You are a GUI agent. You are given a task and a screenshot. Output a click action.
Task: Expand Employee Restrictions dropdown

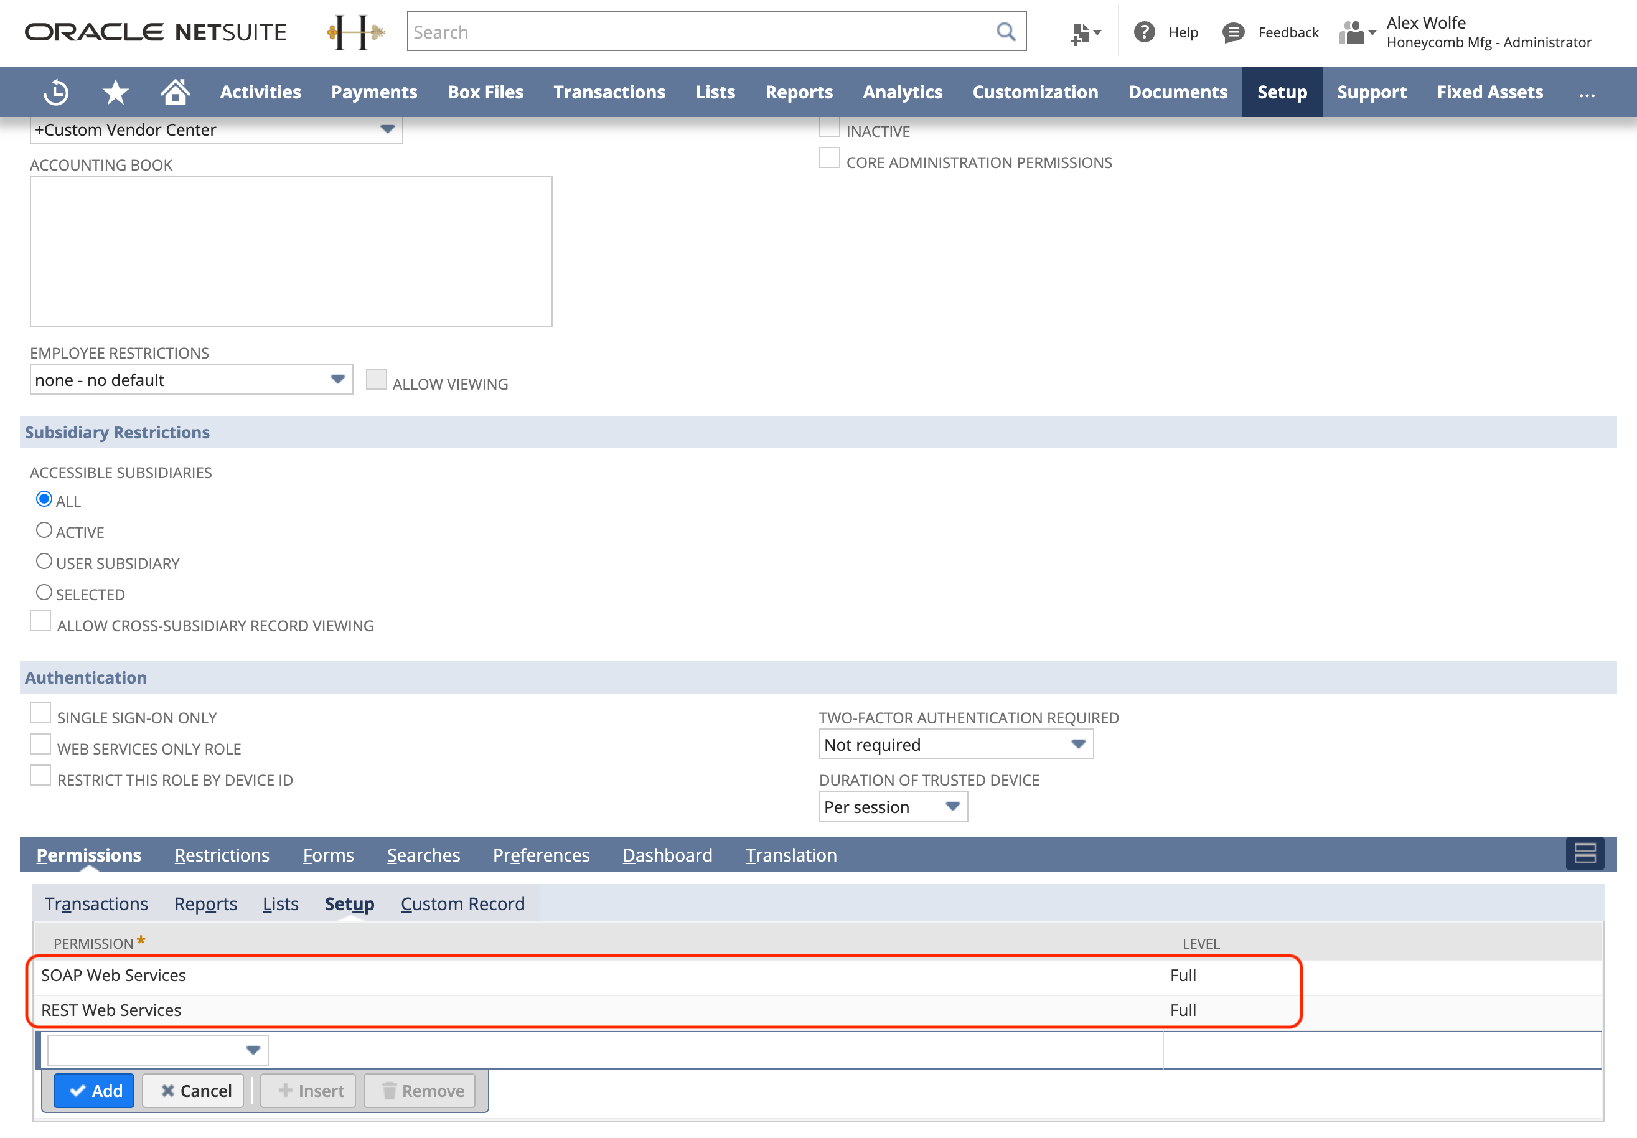pos(191,380)
